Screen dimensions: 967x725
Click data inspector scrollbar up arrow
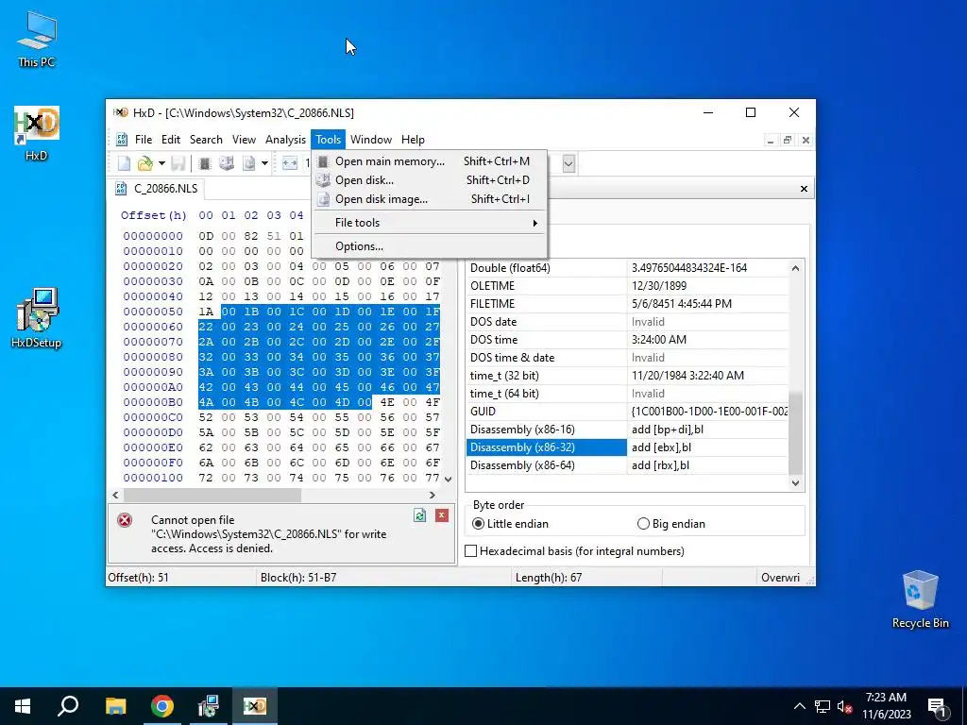[x=795, y=267]
